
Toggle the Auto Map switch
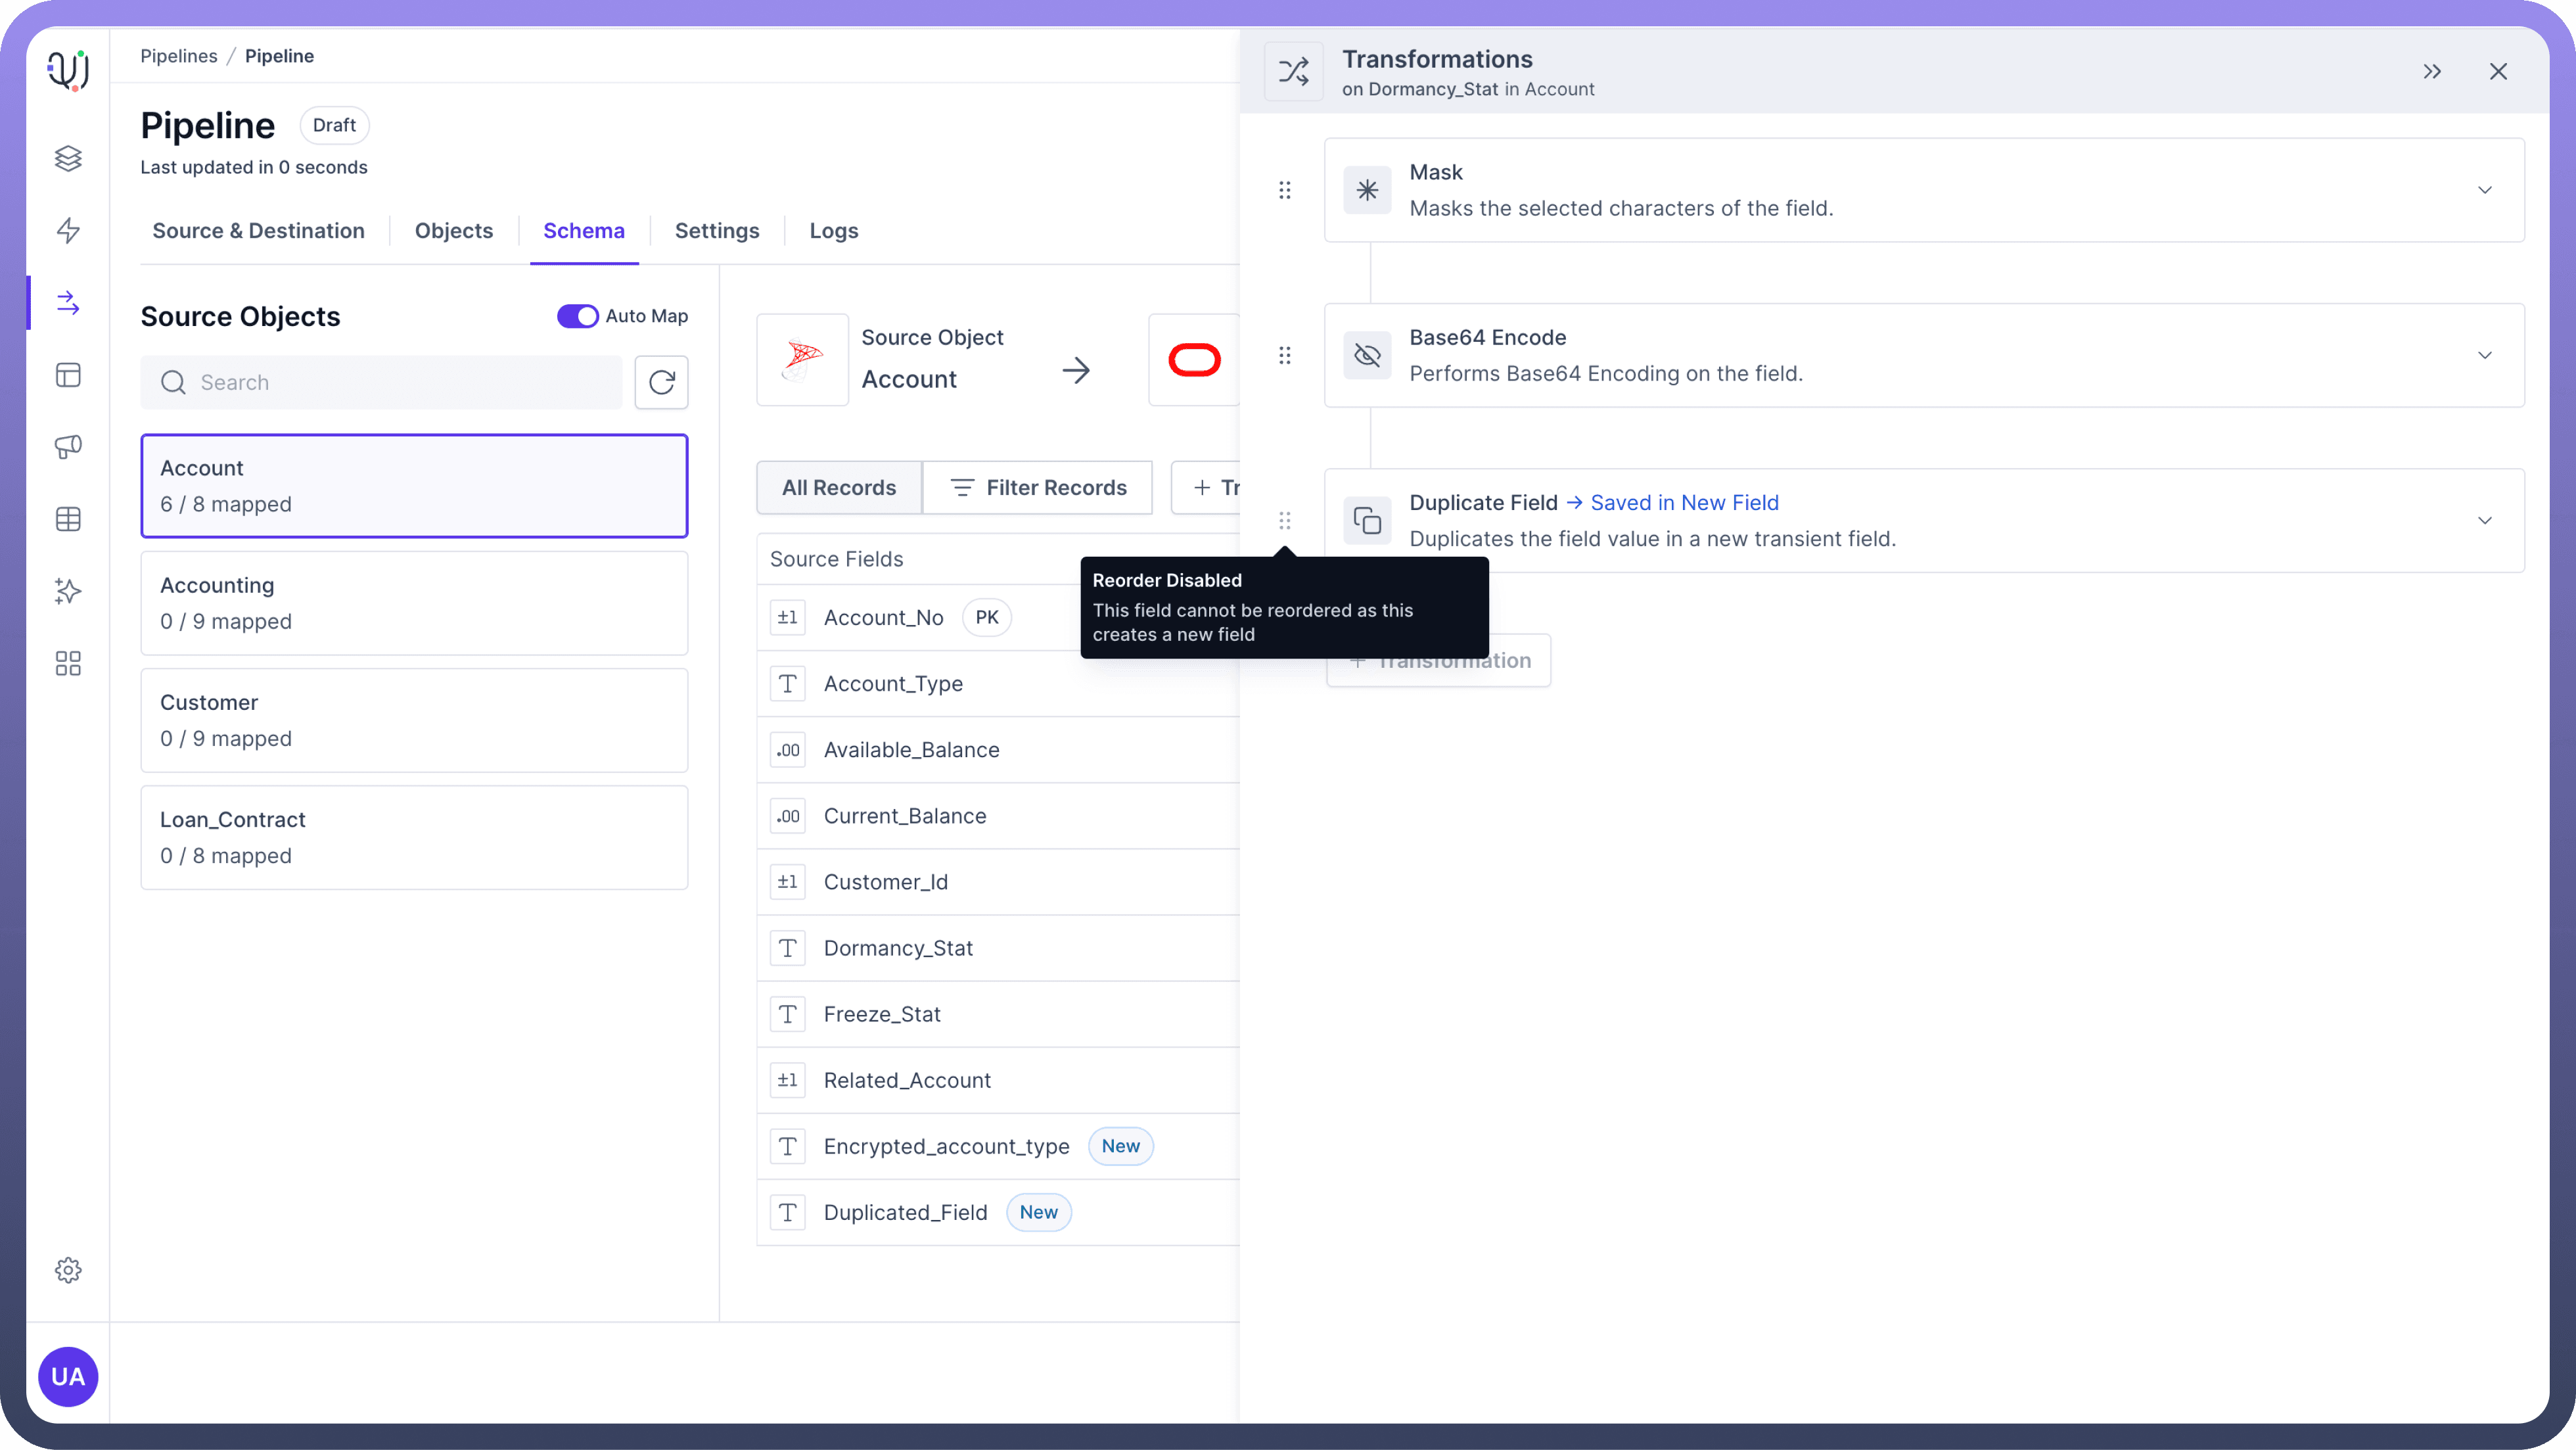577,316
